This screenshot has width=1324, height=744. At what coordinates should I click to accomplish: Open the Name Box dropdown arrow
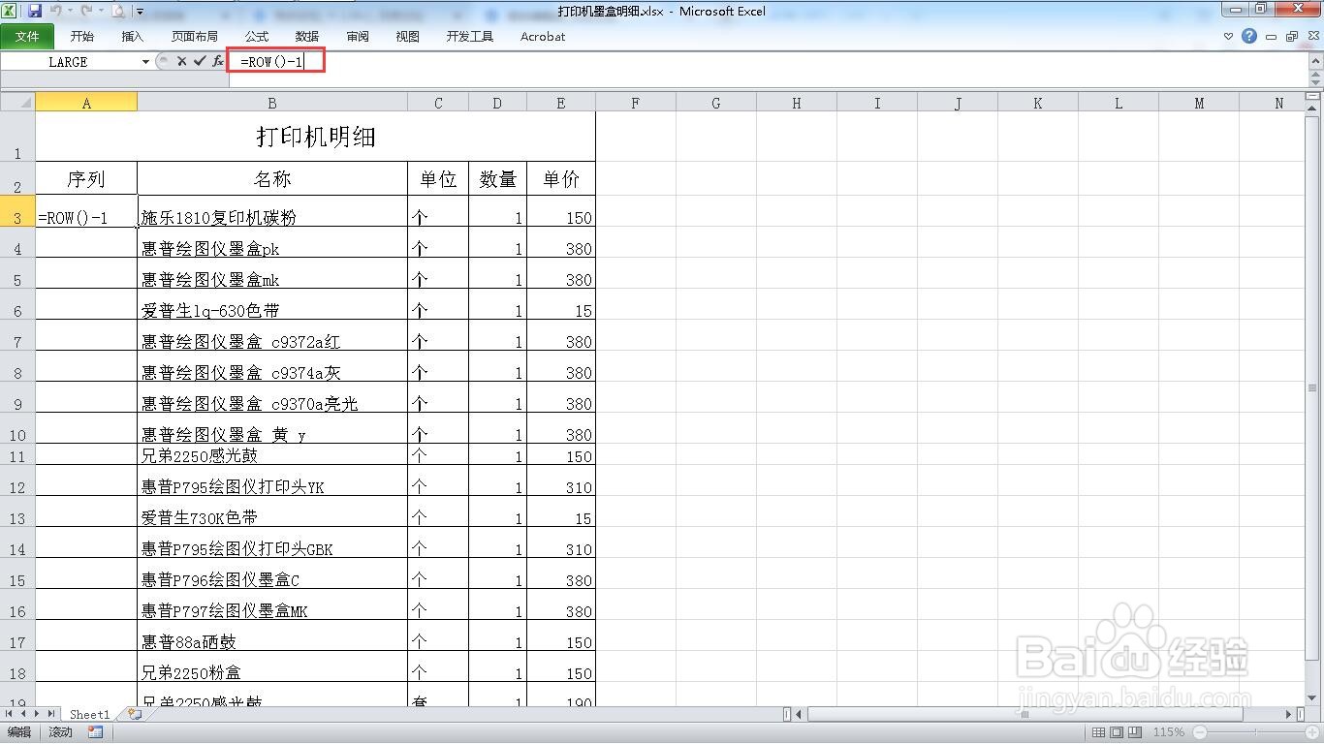145,61
